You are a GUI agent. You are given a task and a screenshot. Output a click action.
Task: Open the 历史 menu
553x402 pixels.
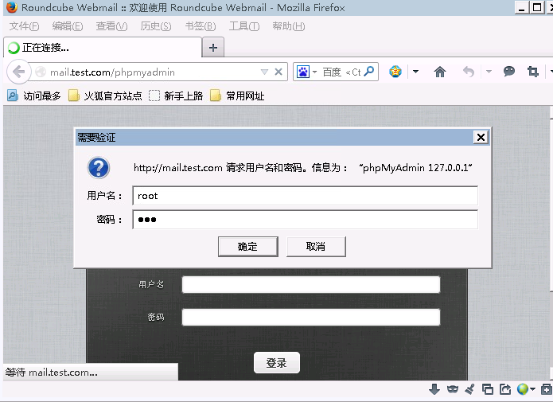point(155,26)
